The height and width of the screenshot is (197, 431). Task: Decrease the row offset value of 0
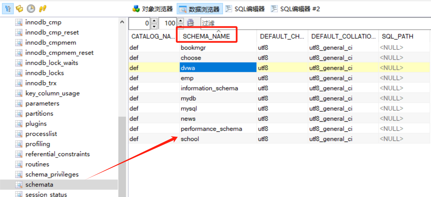[154, 26]
